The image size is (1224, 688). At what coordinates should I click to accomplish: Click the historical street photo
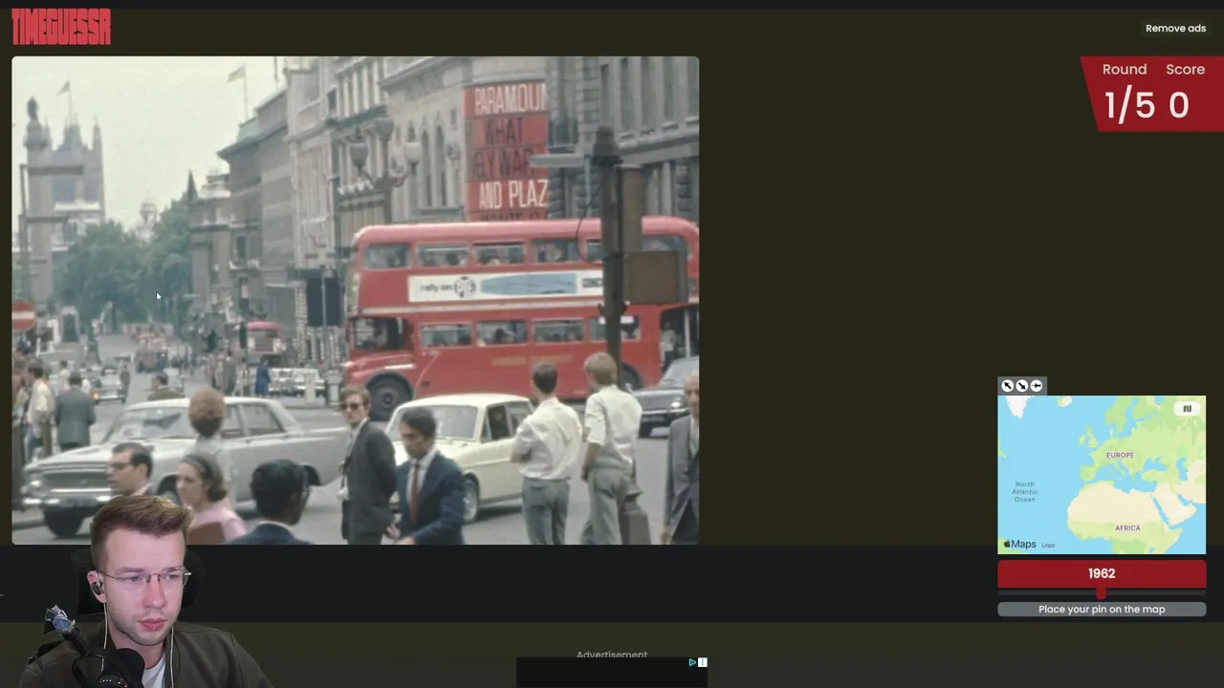[x=355, y=300]
